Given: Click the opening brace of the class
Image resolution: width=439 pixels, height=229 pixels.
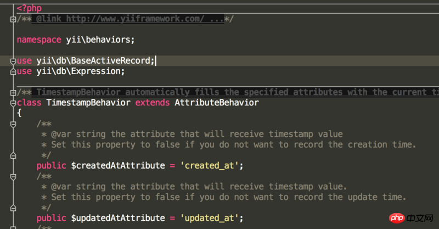Looking at the screenshot, I should (19, 113).
